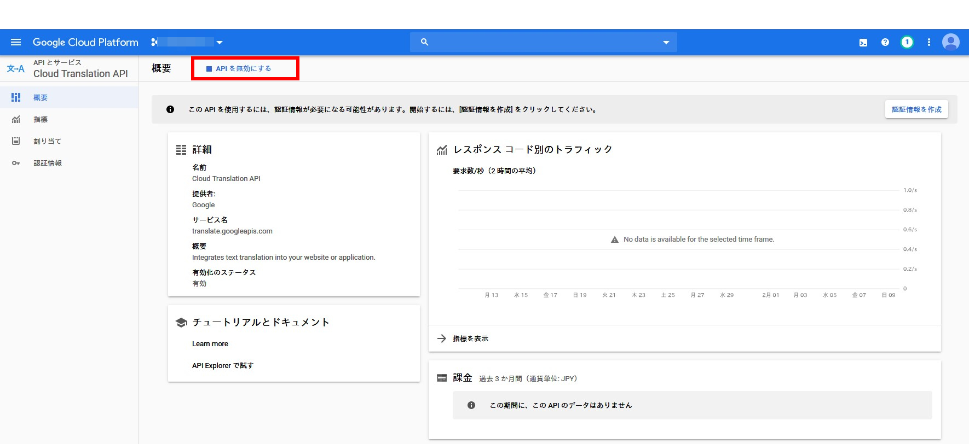Viewport: 969px width, 444px height.
Task: Open the hamburger navigation menu
Action: (16, 42)
